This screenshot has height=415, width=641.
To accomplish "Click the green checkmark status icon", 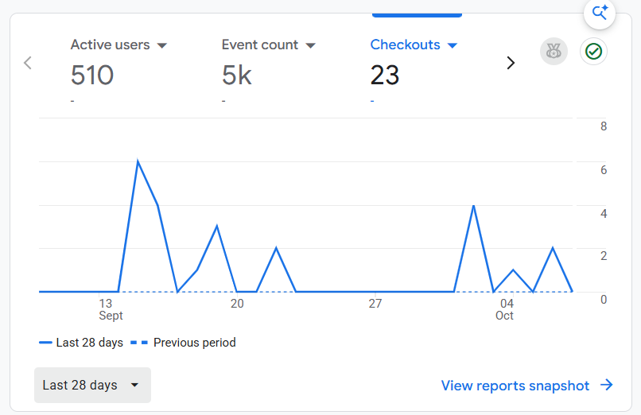I will coord(593,52).
